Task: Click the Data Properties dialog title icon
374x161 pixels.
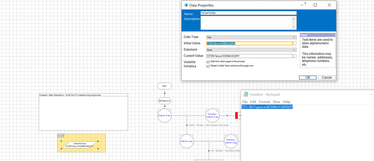Action: tap(186, 5)
